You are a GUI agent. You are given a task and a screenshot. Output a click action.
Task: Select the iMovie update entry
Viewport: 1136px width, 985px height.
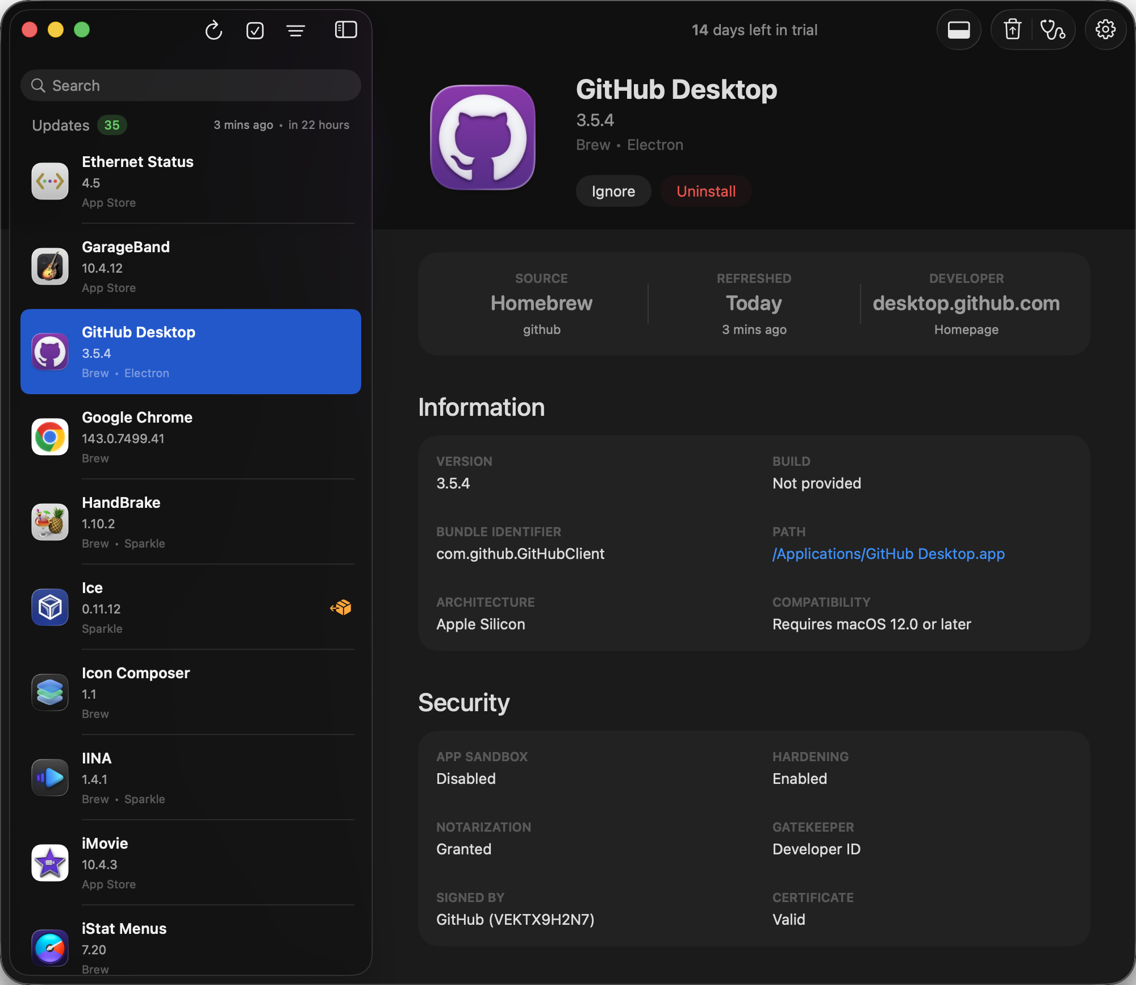click(x=190, y=863)
